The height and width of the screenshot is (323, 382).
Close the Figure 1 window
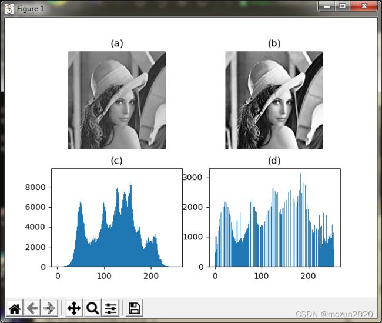pos(364,6)
